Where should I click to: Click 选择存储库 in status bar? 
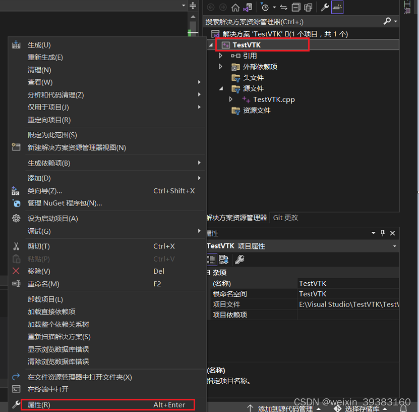click(x=362, y=408)
